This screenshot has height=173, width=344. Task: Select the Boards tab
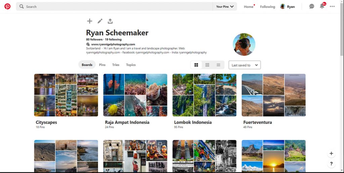(87, 65)
